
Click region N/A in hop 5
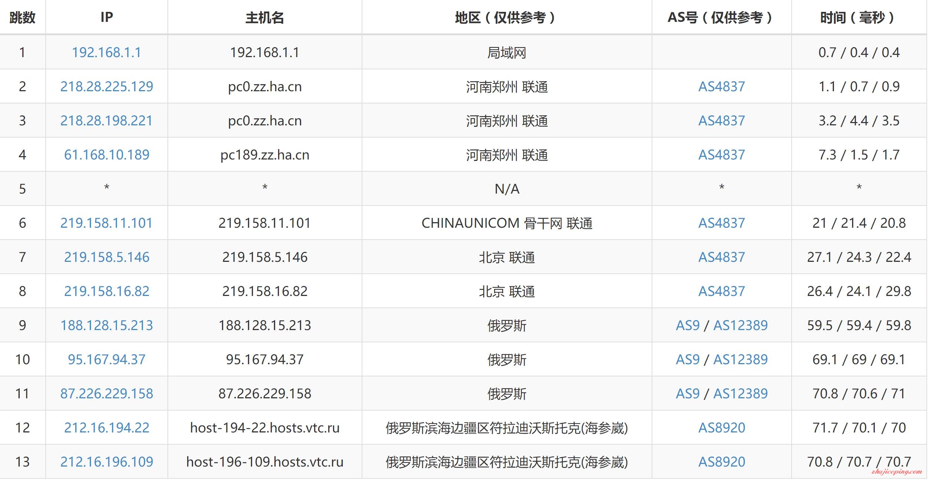click(506, 189)
